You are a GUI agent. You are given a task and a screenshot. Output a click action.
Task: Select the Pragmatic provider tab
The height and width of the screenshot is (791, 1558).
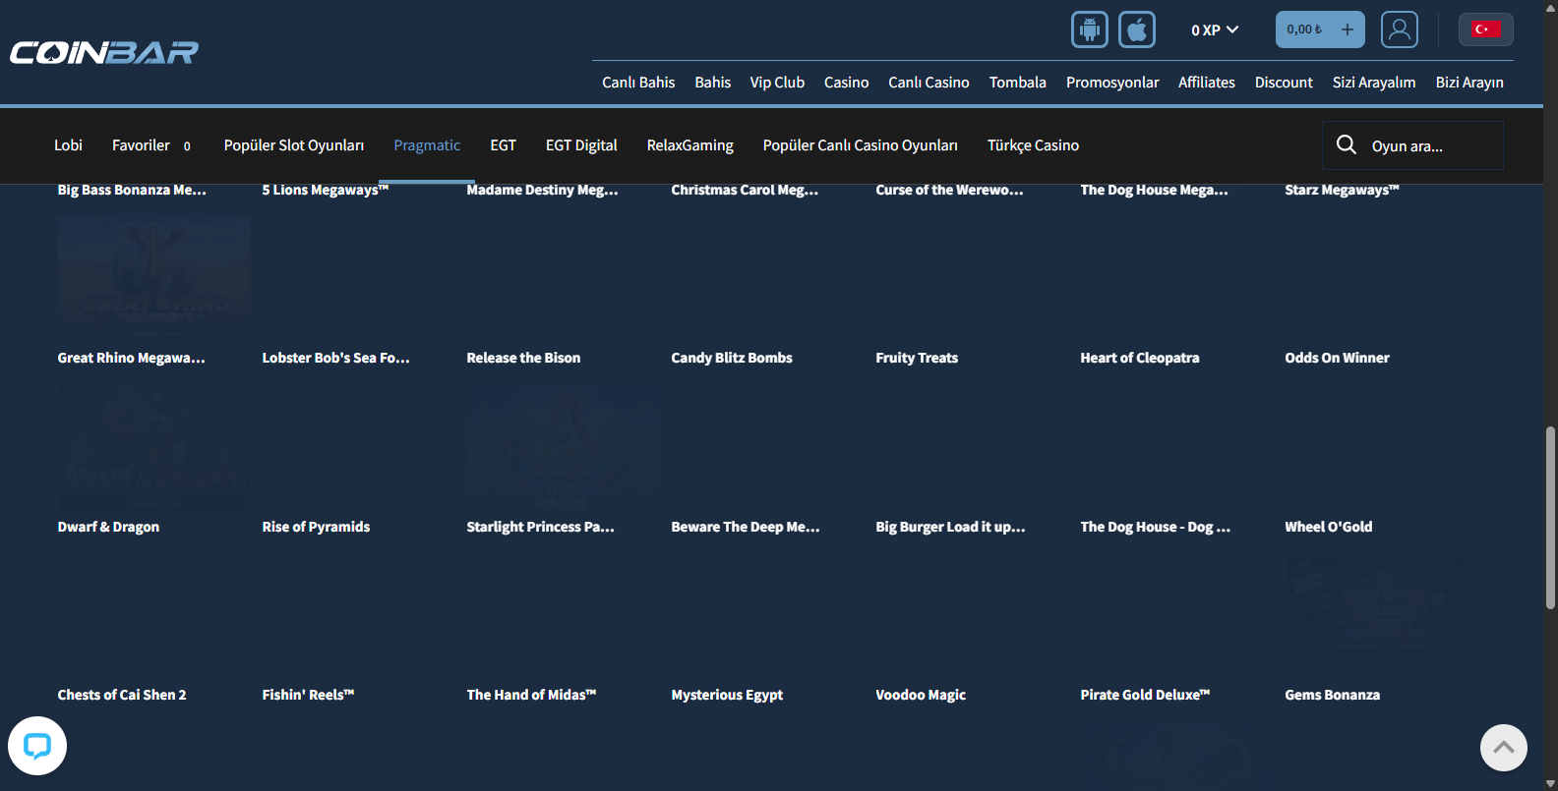tap(427, 145)
